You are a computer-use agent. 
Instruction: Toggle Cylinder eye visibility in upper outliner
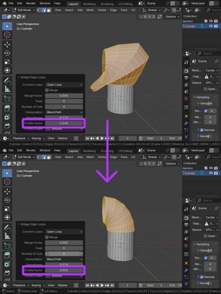tap(211, 26)
